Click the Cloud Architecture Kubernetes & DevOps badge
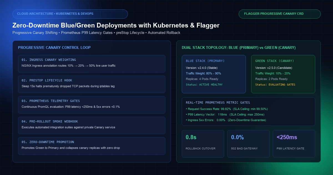 click(x=70, y=14)
